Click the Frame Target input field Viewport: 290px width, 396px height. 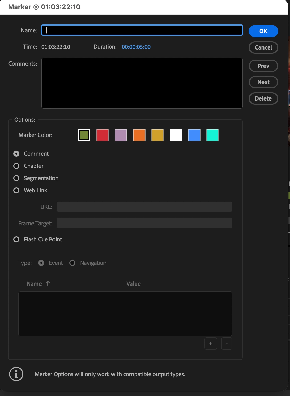(144, 223)
